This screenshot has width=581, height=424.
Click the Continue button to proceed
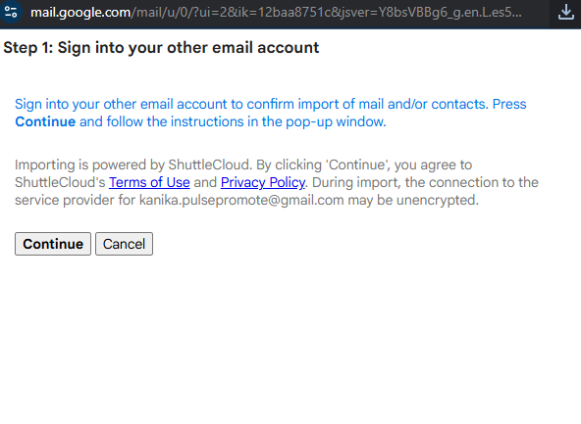(x=53, y=244)
